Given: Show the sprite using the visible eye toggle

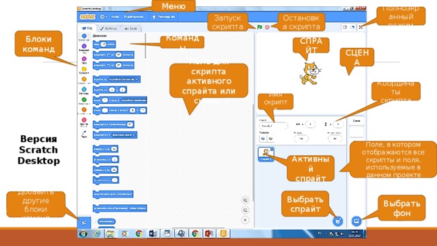Looking at the screenshot, I should [x=263, y=139].
